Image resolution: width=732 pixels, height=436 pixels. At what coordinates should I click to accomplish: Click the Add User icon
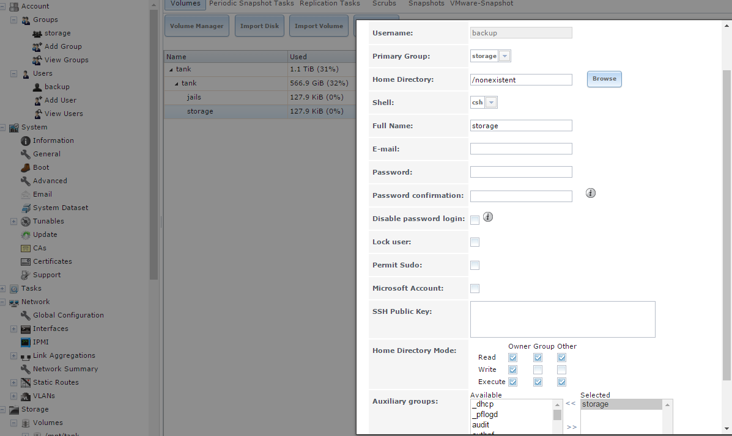click(x=37, y=100)
